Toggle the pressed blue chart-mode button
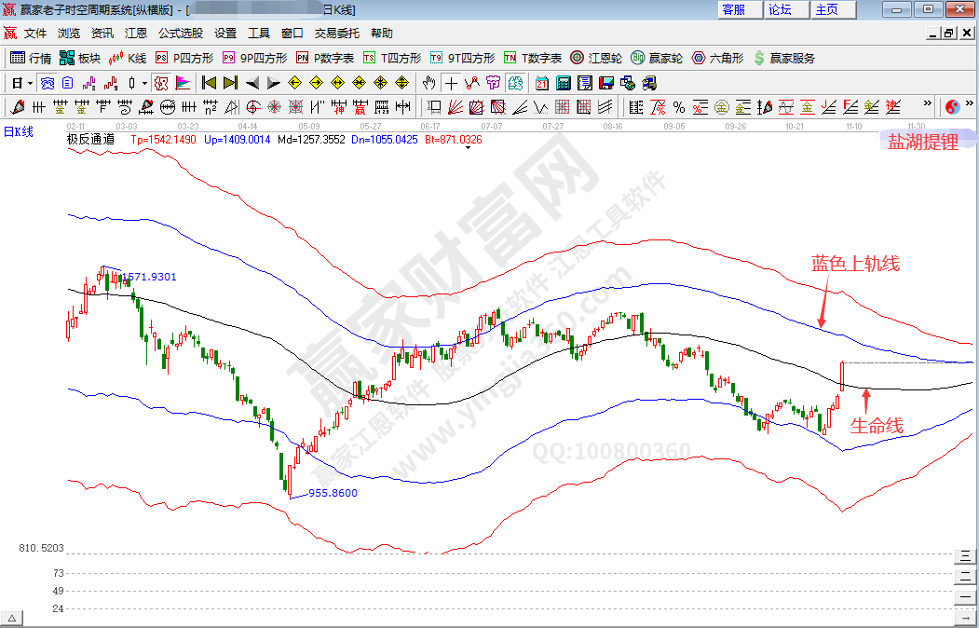The image size is (979, 628). coord(47,83)
